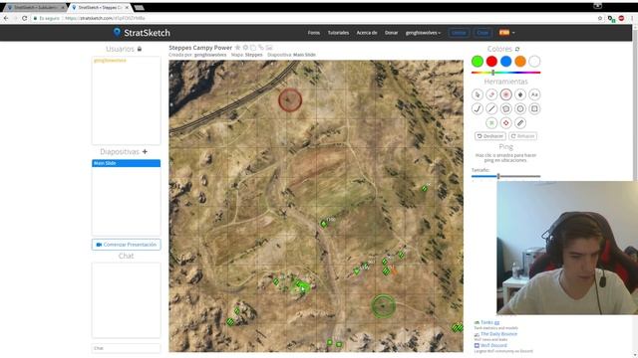Click the Deshacer undo button
The width and height of the screenshot is (638, 358).
pos(489,136)
